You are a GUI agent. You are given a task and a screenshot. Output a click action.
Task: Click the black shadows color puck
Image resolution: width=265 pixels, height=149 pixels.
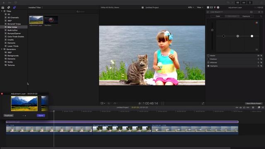tap(224, 36)
